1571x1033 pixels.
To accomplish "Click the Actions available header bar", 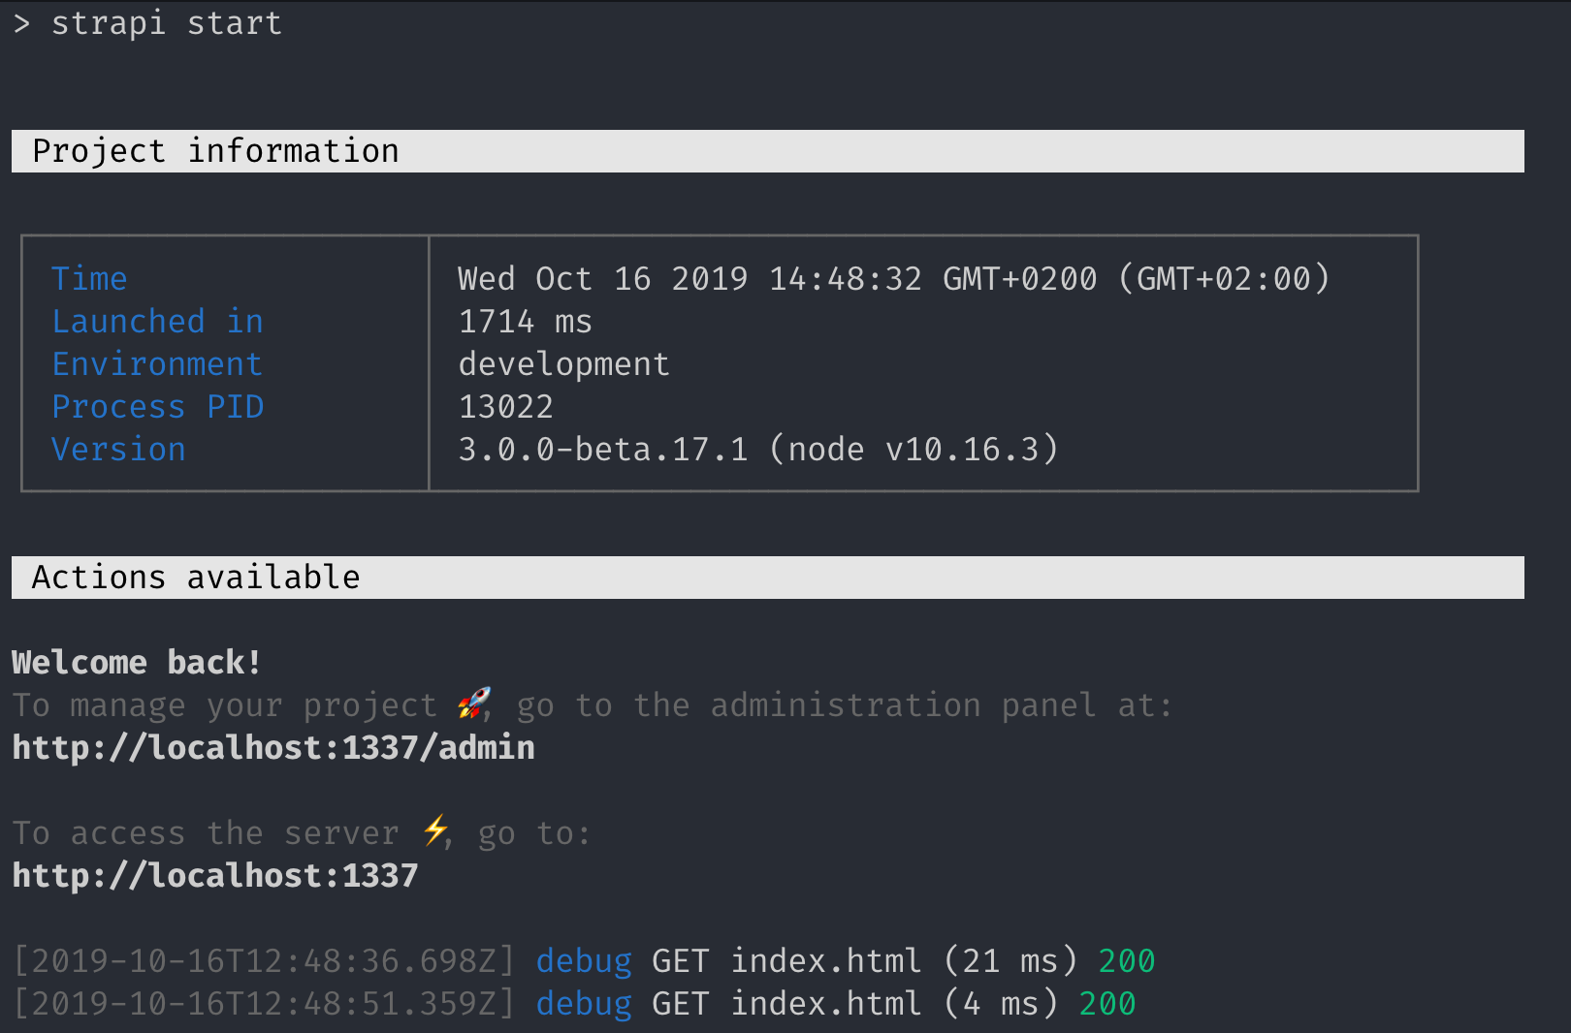I will tap(768, 578).
